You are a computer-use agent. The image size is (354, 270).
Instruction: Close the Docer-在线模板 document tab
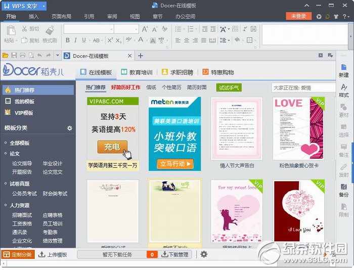tap(129, 56)
